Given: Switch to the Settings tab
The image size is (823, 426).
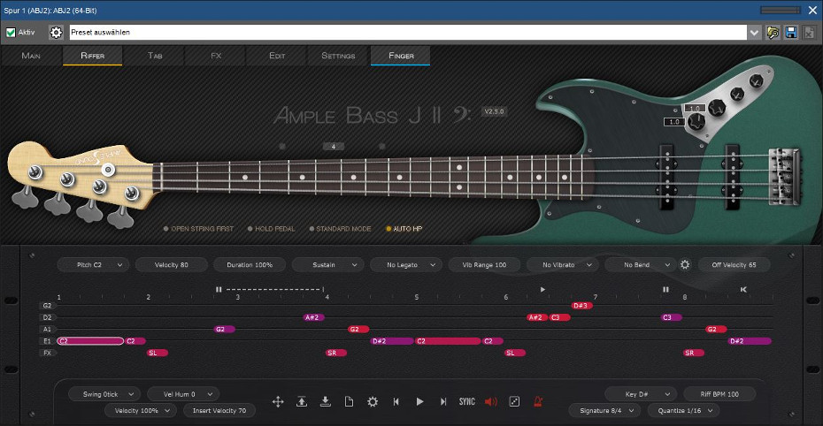Looking at the screenshot, I should click(x=339, y=56).
